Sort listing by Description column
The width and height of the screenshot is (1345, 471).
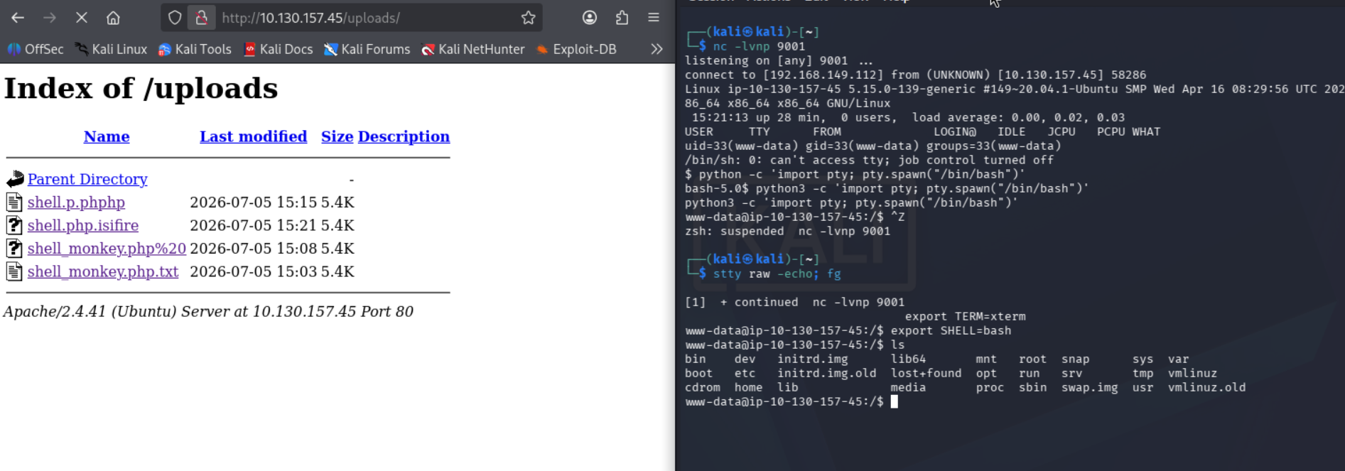pos(404,136)
